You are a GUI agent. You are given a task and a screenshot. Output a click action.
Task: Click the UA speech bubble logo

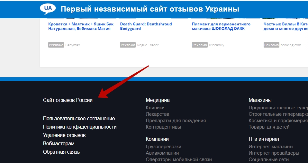pyautogui.click(x=48, y=9)
